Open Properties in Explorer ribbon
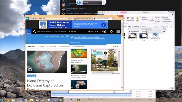The image size is (182, 102). [x=152, y=19]
